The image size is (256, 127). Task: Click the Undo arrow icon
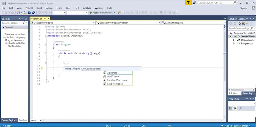pos(39,12)
